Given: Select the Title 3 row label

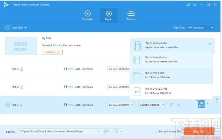Looking at the screenshot, I should pos(15,105).
